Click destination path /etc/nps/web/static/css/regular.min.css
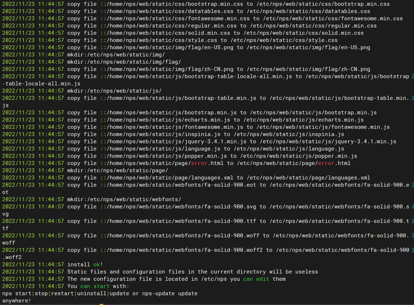Screen dimensions: 414x305 pos(313,26)
